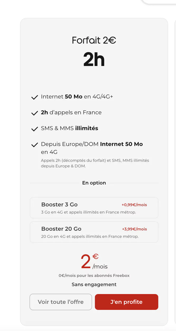Click the 0€/mois pour les abonnés Freebox note
176x331 pixels.
coord(94,276)
